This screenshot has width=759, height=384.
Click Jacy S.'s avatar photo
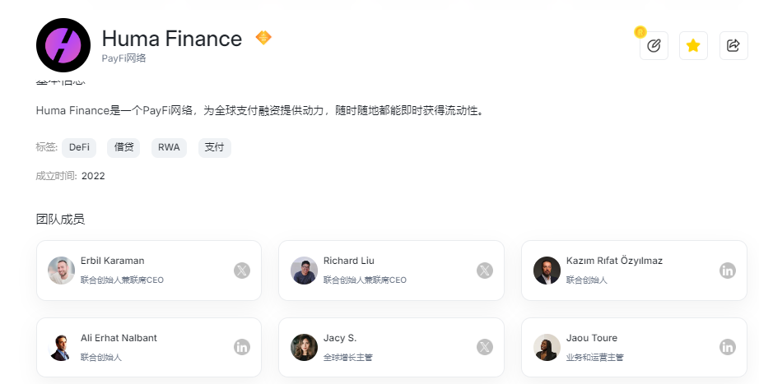pyautogui.click(x=304, y=347)
